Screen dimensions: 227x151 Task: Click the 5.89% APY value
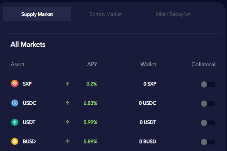coord(91,141)
